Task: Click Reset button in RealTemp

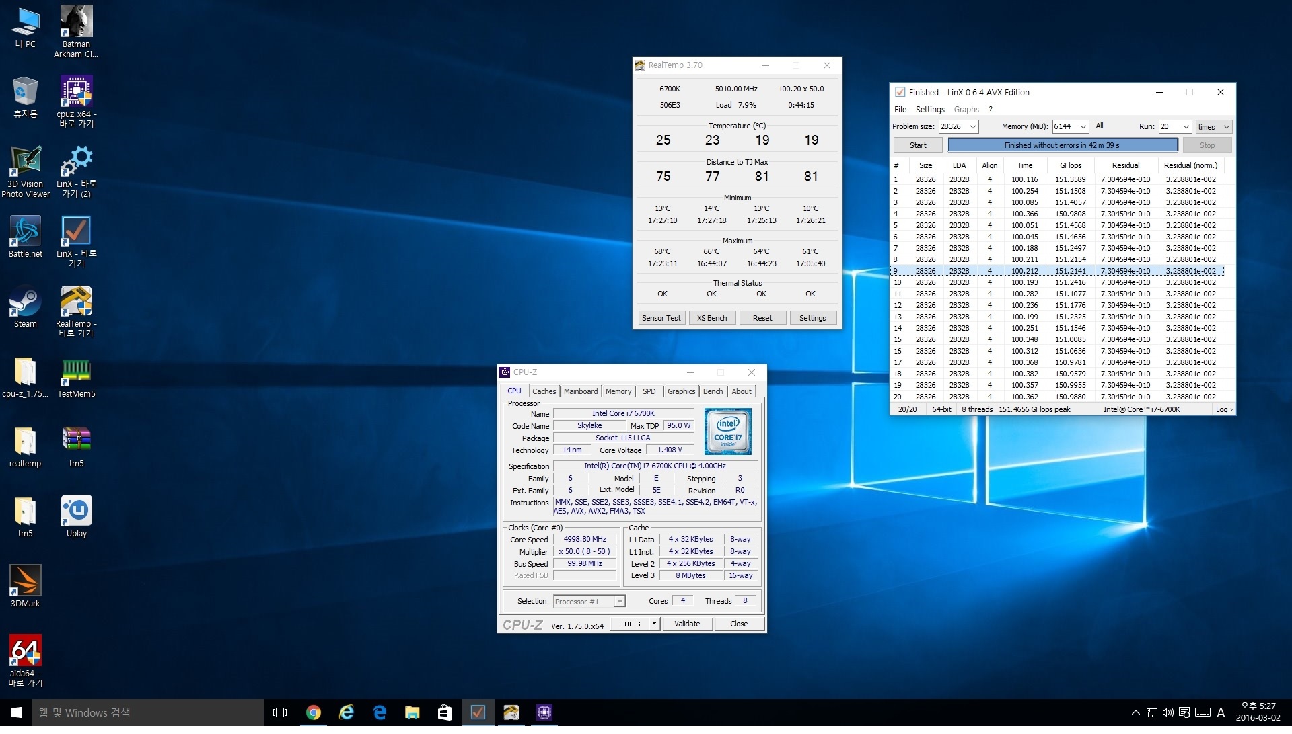Action: [762, 318]
